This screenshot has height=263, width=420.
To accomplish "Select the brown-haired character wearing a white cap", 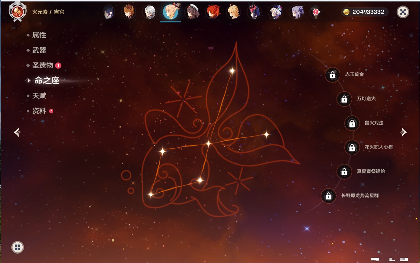I will click(192, 12).
